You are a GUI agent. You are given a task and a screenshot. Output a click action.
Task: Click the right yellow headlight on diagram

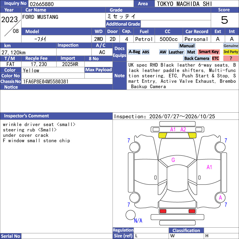(x=192, y=135)
